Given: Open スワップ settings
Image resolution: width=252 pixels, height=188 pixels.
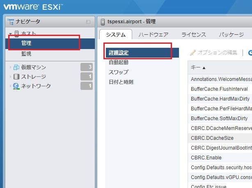Looking at the screenshot, I should (142, 72).
